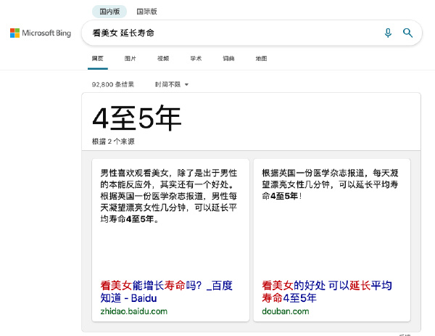Switch to the 国际版 tab

[146, 12]
